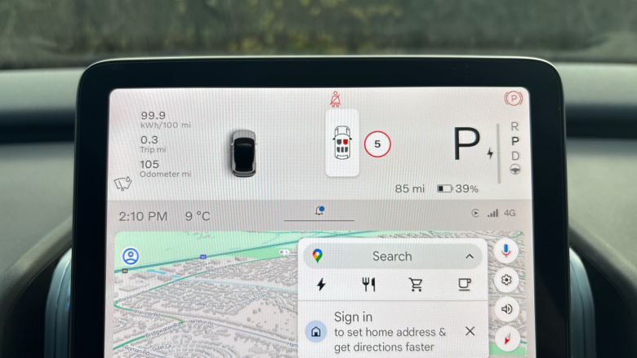Image resolution: width=637 pixels, height=358 pixels.
Task: Tap the Search field in Maps
Action: (392, 256)
